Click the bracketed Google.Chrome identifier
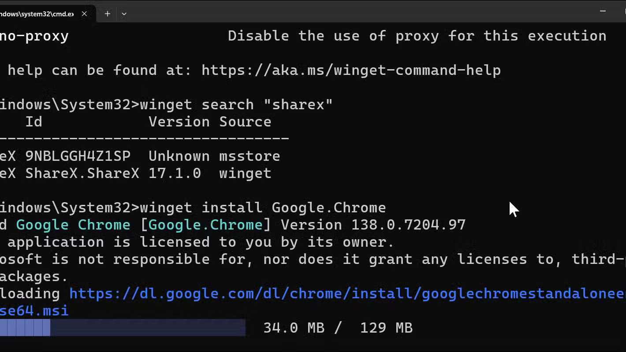The width and height of the screenshot is (626, 352). [x=205, y=225]
